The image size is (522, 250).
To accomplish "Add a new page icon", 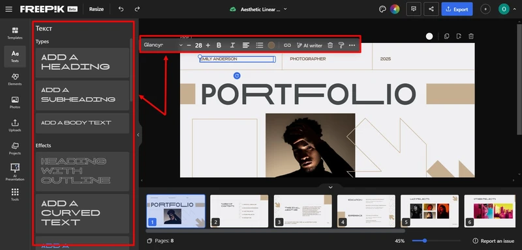I will (x=459, y=36).
